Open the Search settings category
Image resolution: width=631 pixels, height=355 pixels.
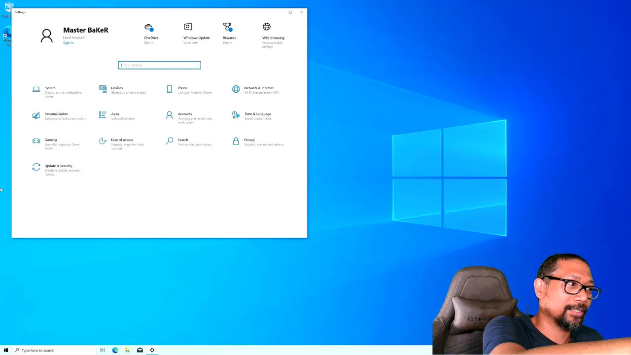(x=189, y=142)
